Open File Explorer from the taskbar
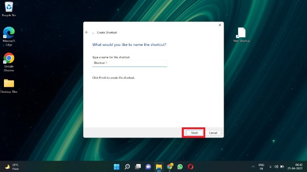The height and width of the screenshot is (172, 307). (159, 167)
